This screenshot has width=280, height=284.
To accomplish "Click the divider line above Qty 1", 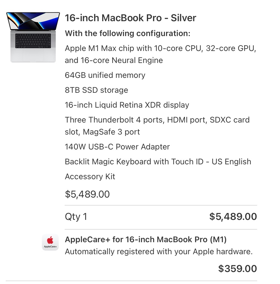I will point(161,205).
